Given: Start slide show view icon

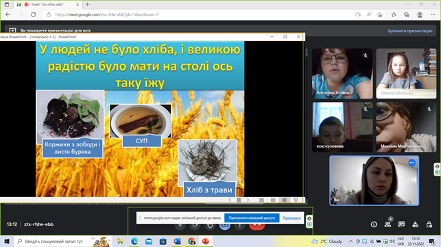Looking at the screenshot, I should click(296, 200).
